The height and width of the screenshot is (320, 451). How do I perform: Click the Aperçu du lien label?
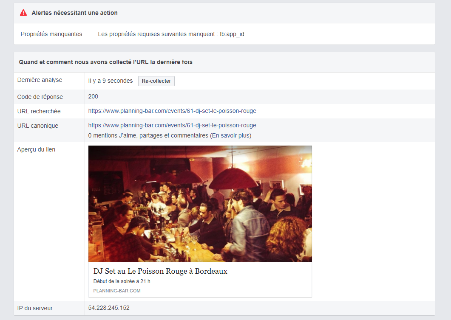click(x=36, y=149)
